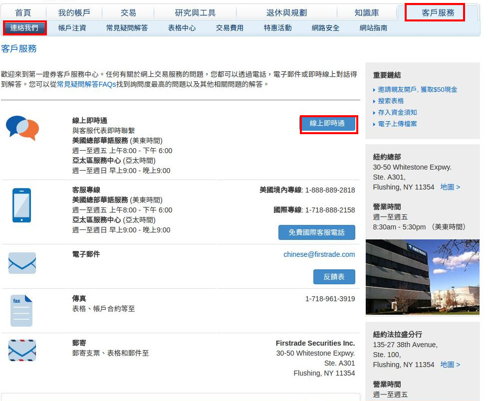Screen dimensions: 488x401
Task: Click the 電子郵件 section title
Action: coord(86,254)
